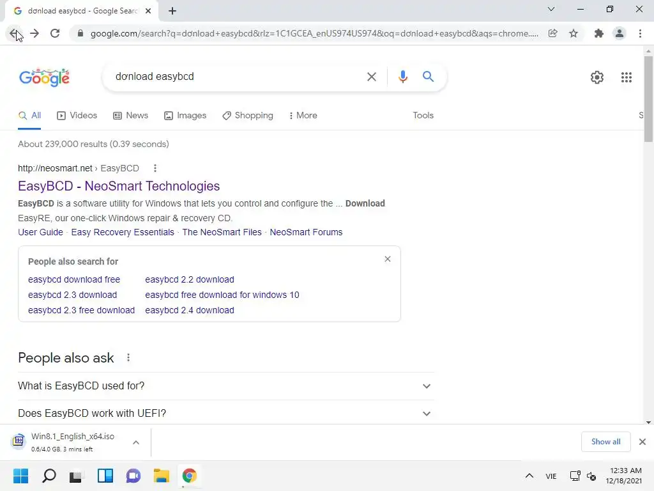Switch to the Shopping tab
Image resolution: width=654 pixels, height=491 pixels.
pos(248,116)
